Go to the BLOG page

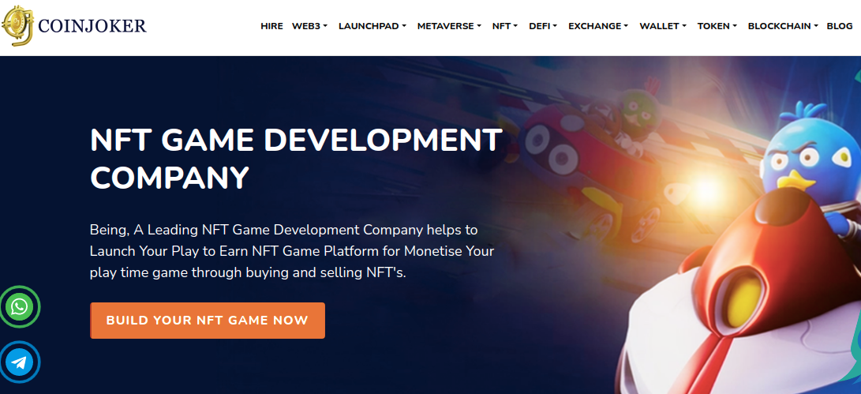click(x=840, y=26)
